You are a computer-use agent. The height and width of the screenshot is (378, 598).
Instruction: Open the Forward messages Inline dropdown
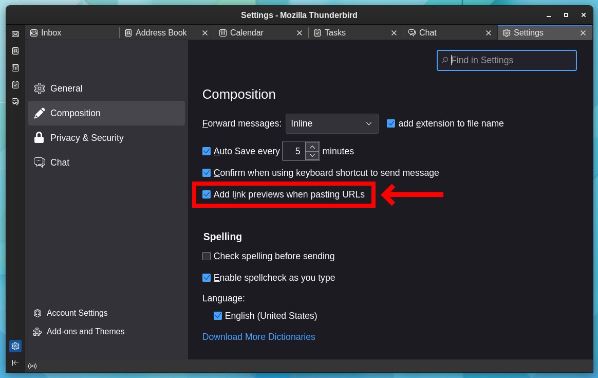pos(332,124)
